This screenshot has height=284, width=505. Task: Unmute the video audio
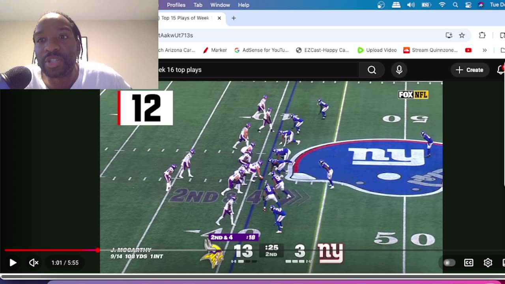[x=34, y=263]
